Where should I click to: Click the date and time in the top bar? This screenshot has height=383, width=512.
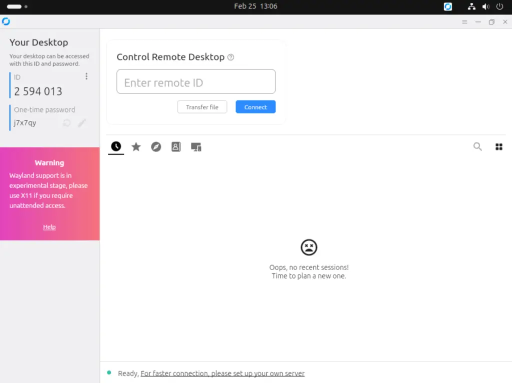(256, 6)
